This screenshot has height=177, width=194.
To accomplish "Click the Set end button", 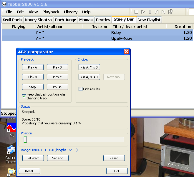I will (58, 158).
